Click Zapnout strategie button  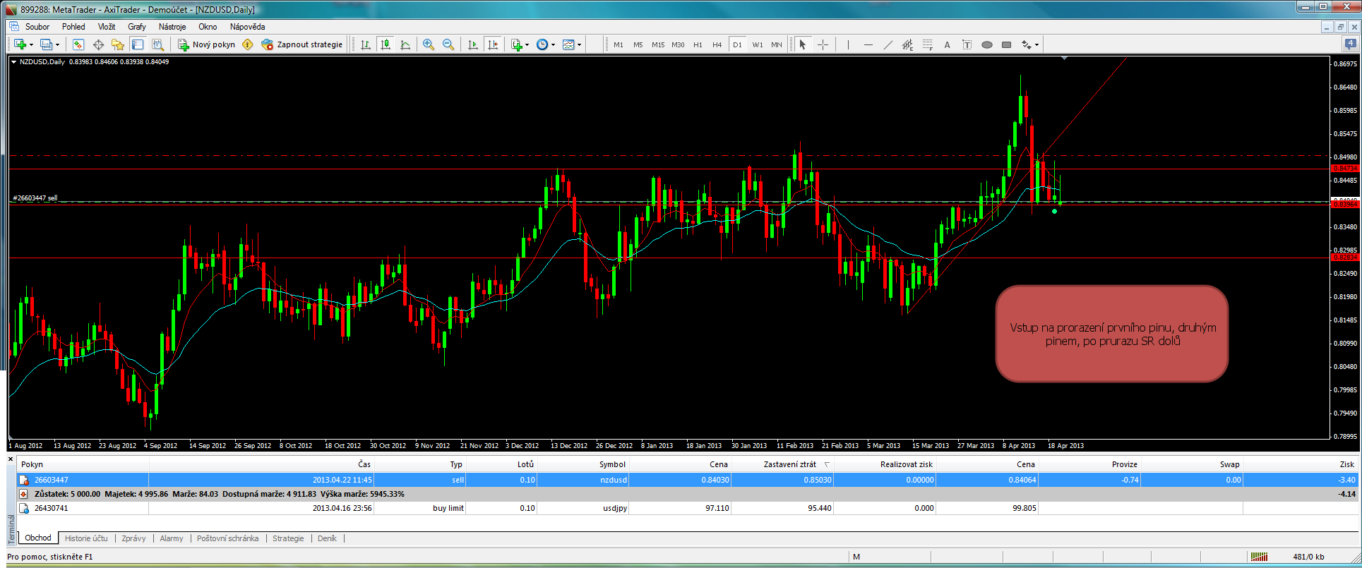[x=302, y=44]
